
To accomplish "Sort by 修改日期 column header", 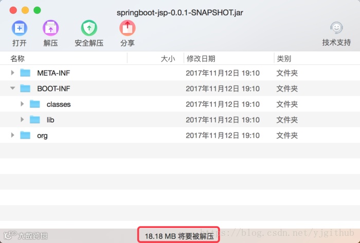I will click(x=201, y=59).
